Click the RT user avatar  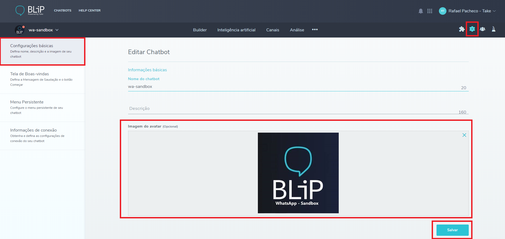442,11
